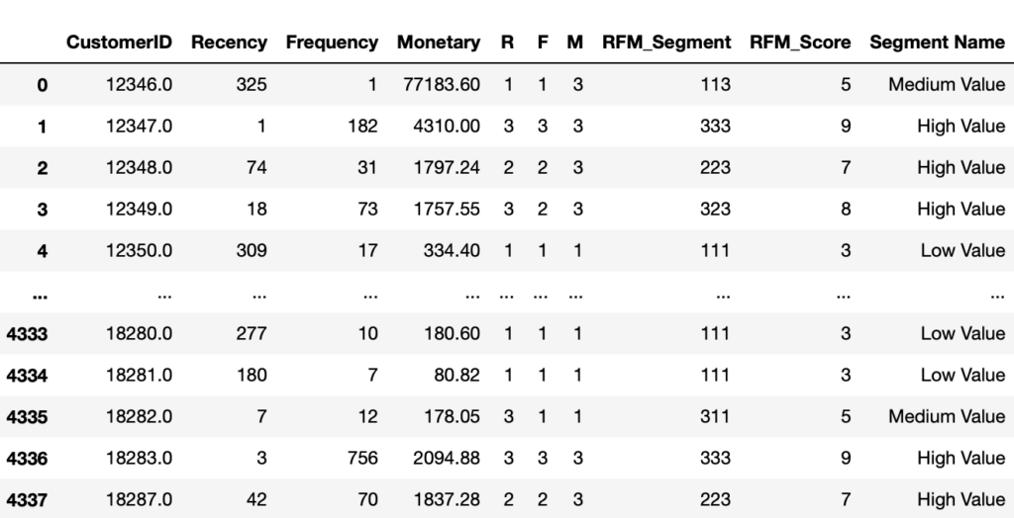Select the Monetary column header
Screen dimensions: 1014x518
439,43
